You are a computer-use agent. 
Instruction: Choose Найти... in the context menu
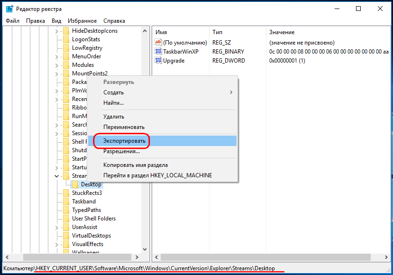tap(162, 103)
